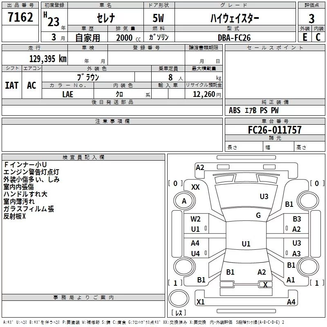Click the front wheel circle marked A

tap(184, 201)
